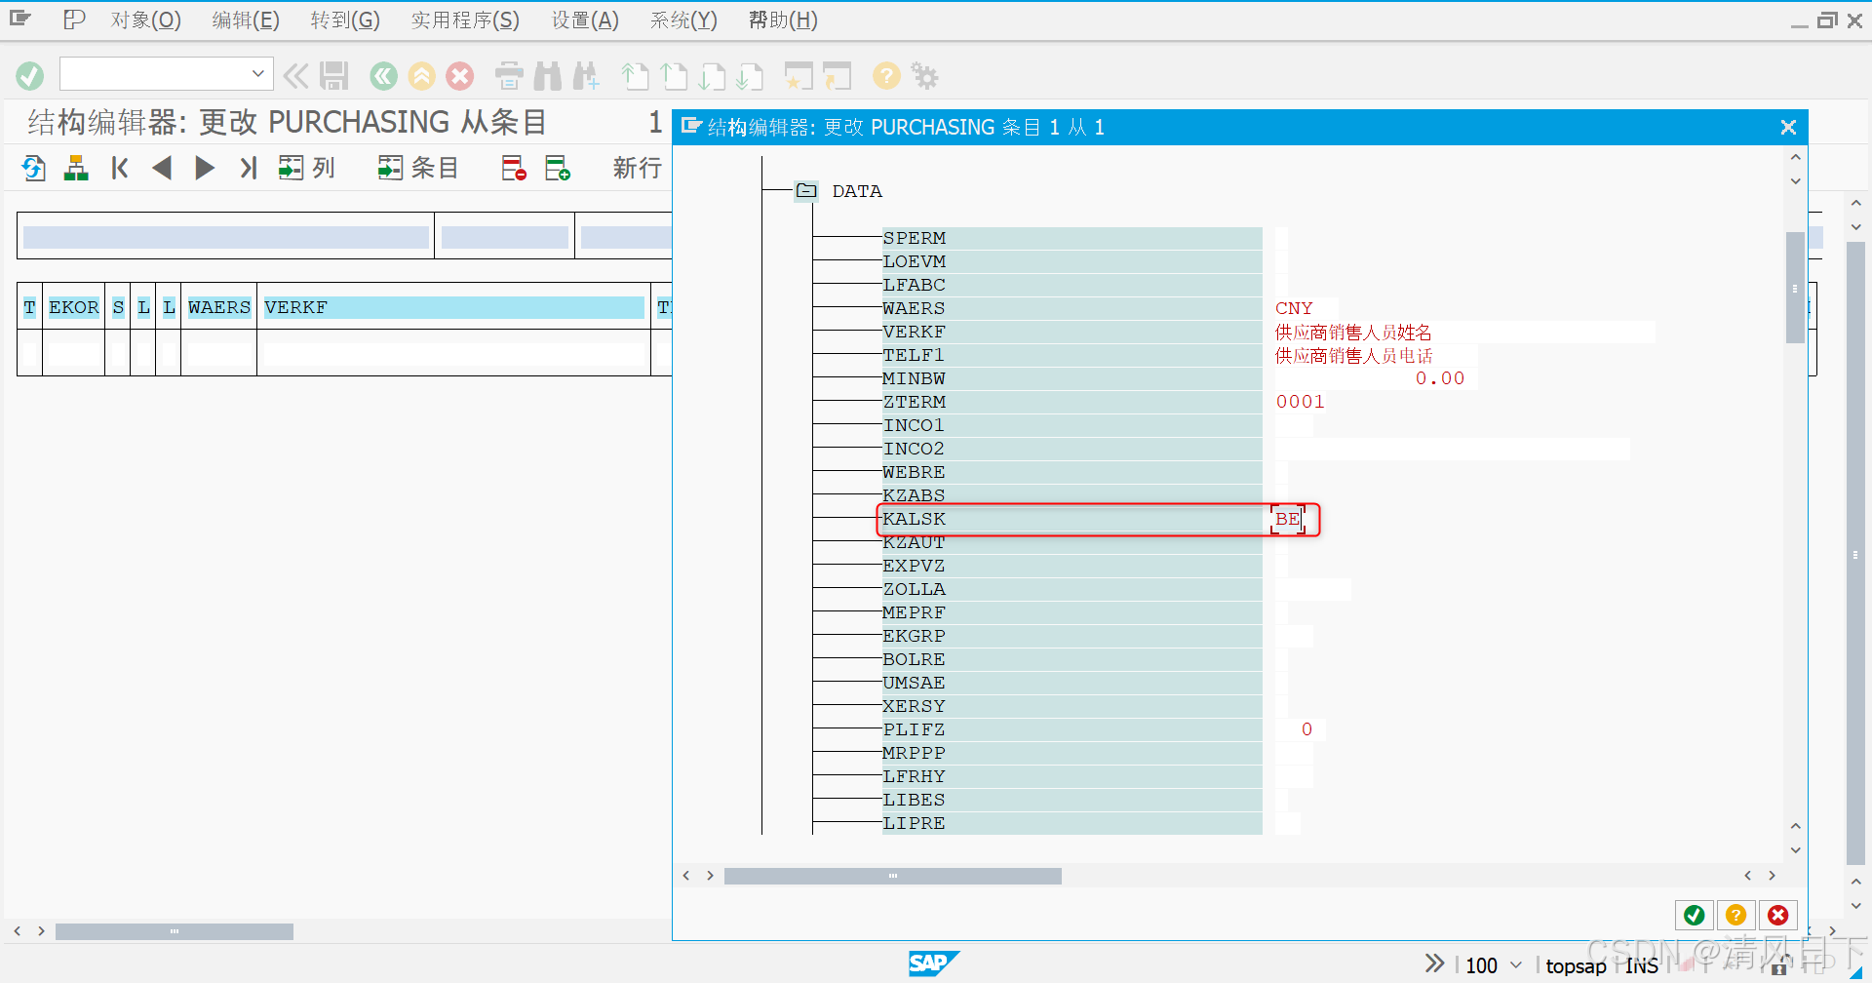Open the command field dropdown
Screen dimensions: 1872x983
click(x=257, y=74)
